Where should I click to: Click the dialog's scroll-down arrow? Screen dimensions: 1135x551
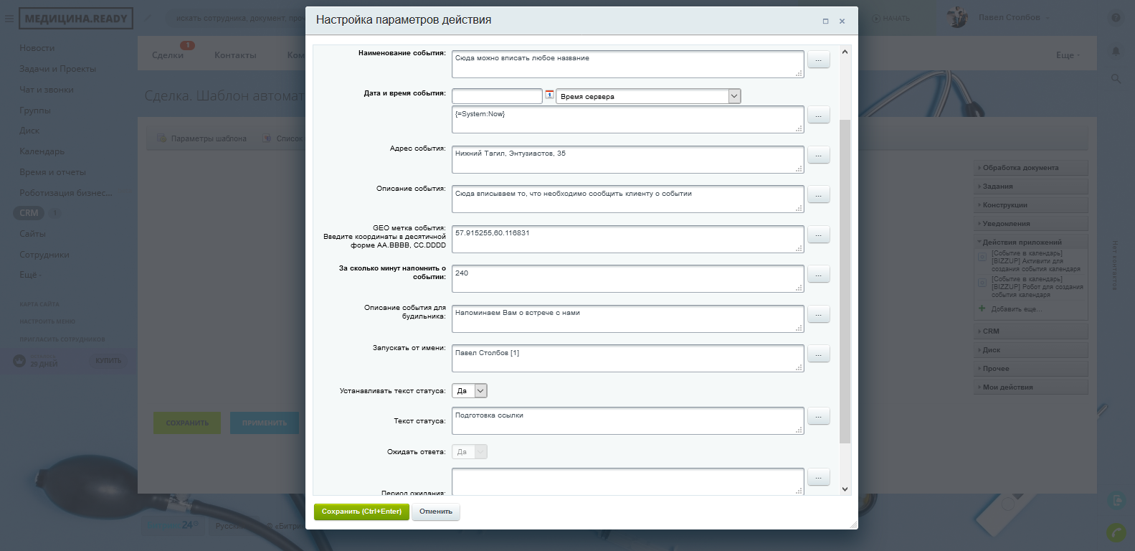[x=845, y=489]
